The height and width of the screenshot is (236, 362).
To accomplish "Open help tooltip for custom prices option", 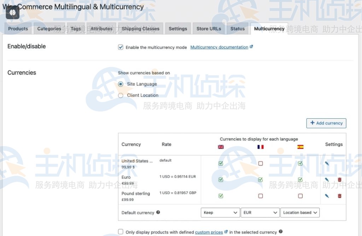I will pos(280,231).
